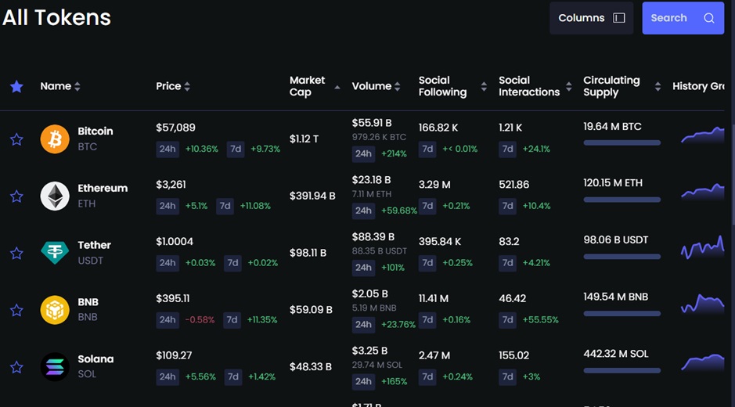Viewport: 735px width, 407px height.
Task: Sort by Price column arrows
Action: 187,87
